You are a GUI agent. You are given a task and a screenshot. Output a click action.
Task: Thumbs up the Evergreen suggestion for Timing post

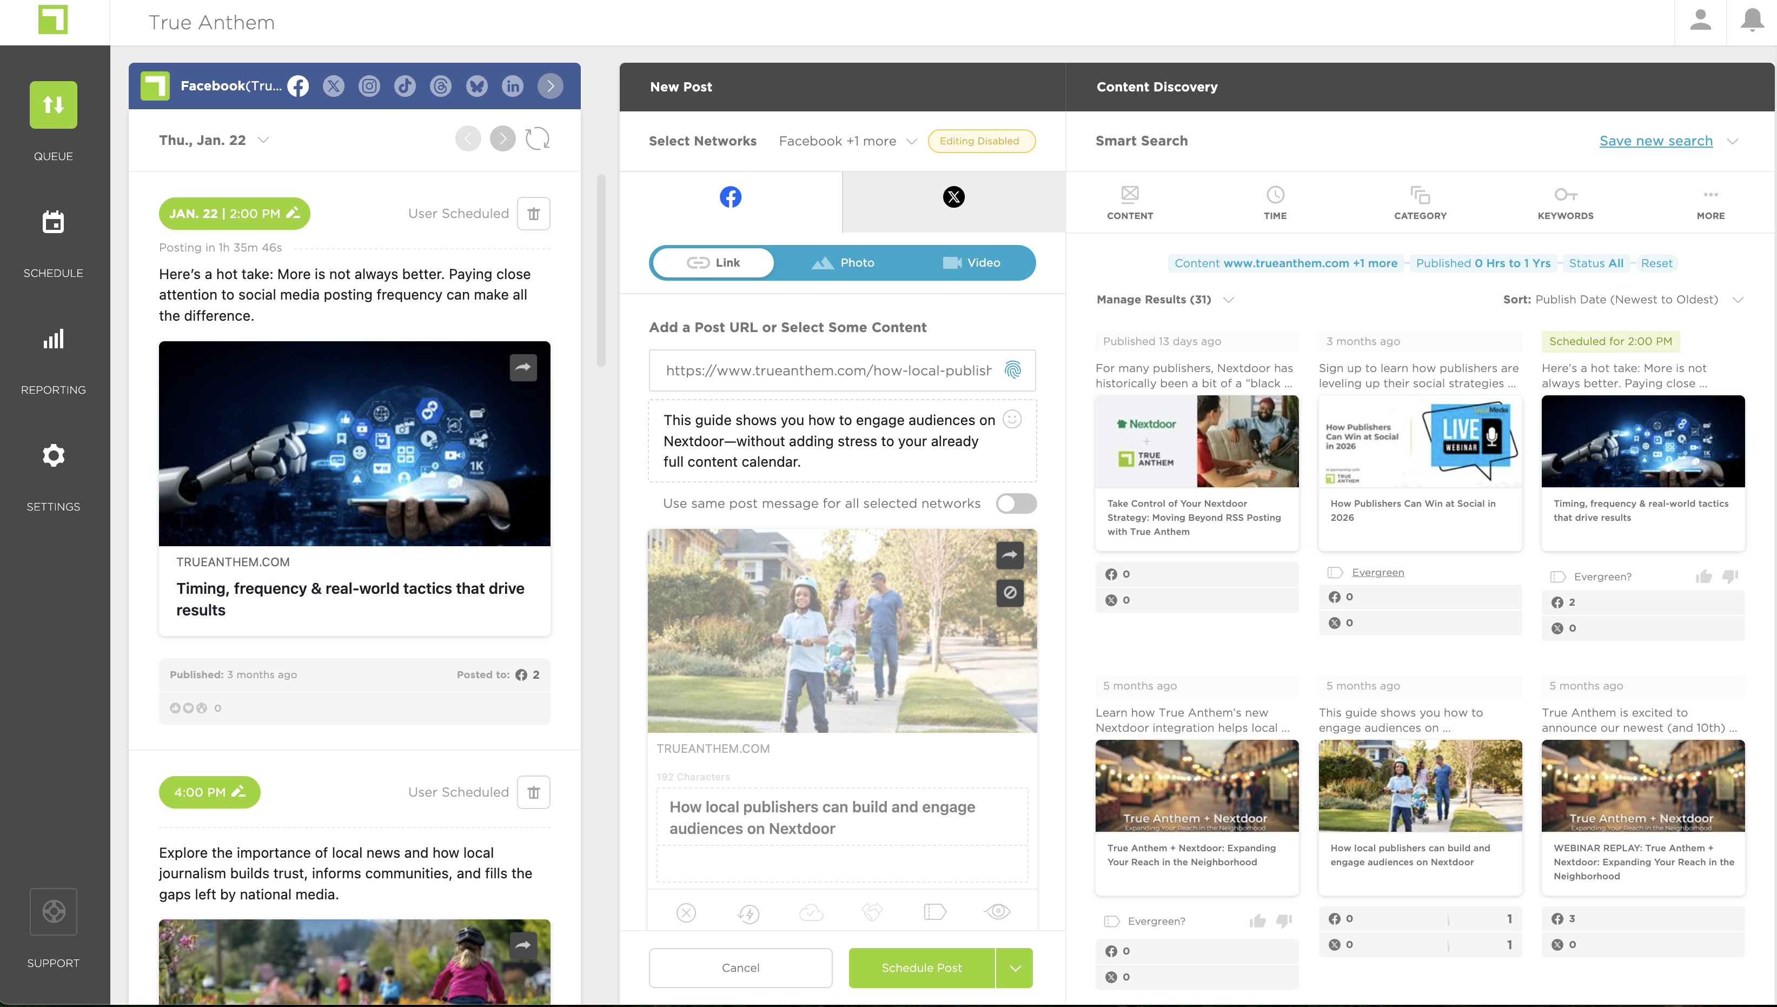[1703, 577]
